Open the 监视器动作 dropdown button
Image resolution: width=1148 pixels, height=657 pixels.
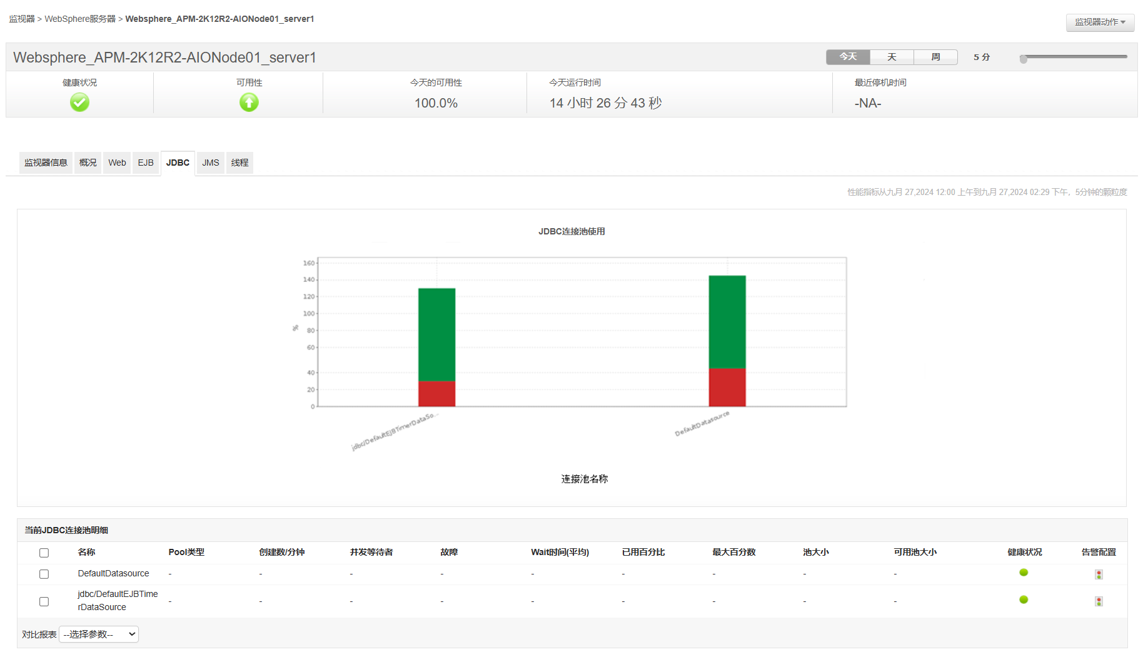(x=1100, y=22)
